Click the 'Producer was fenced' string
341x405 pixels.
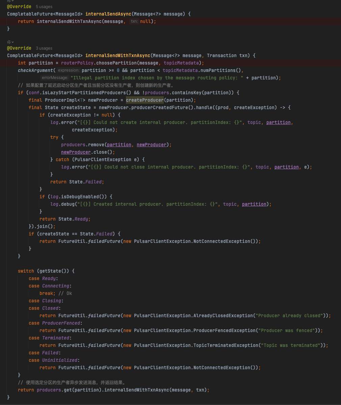coord(287,331)
